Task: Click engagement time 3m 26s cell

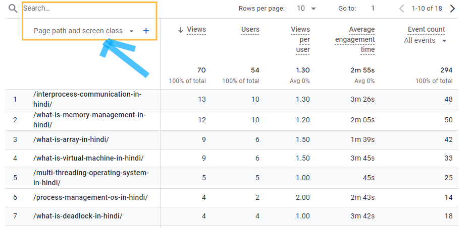Action: [362, 99]
